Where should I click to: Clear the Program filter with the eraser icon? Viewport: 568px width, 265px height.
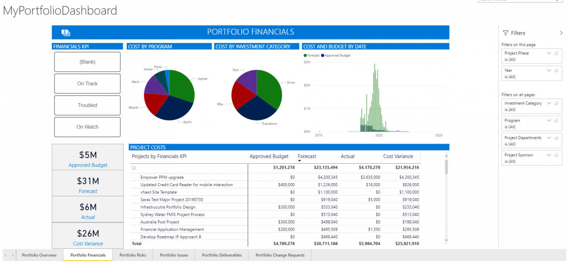pos(557,121)
